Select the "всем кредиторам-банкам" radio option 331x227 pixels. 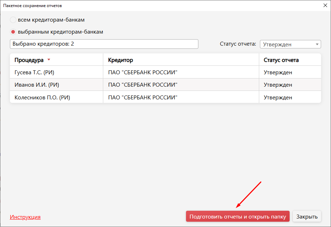point(13,20)
